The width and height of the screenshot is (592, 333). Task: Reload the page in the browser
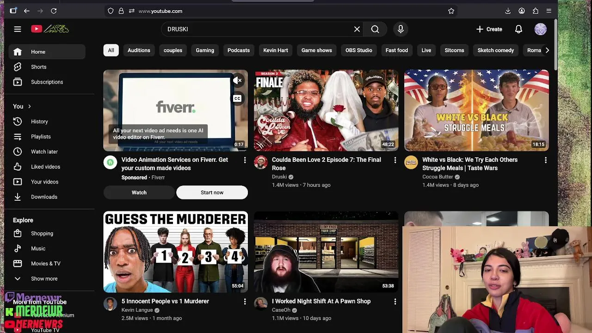54,11
